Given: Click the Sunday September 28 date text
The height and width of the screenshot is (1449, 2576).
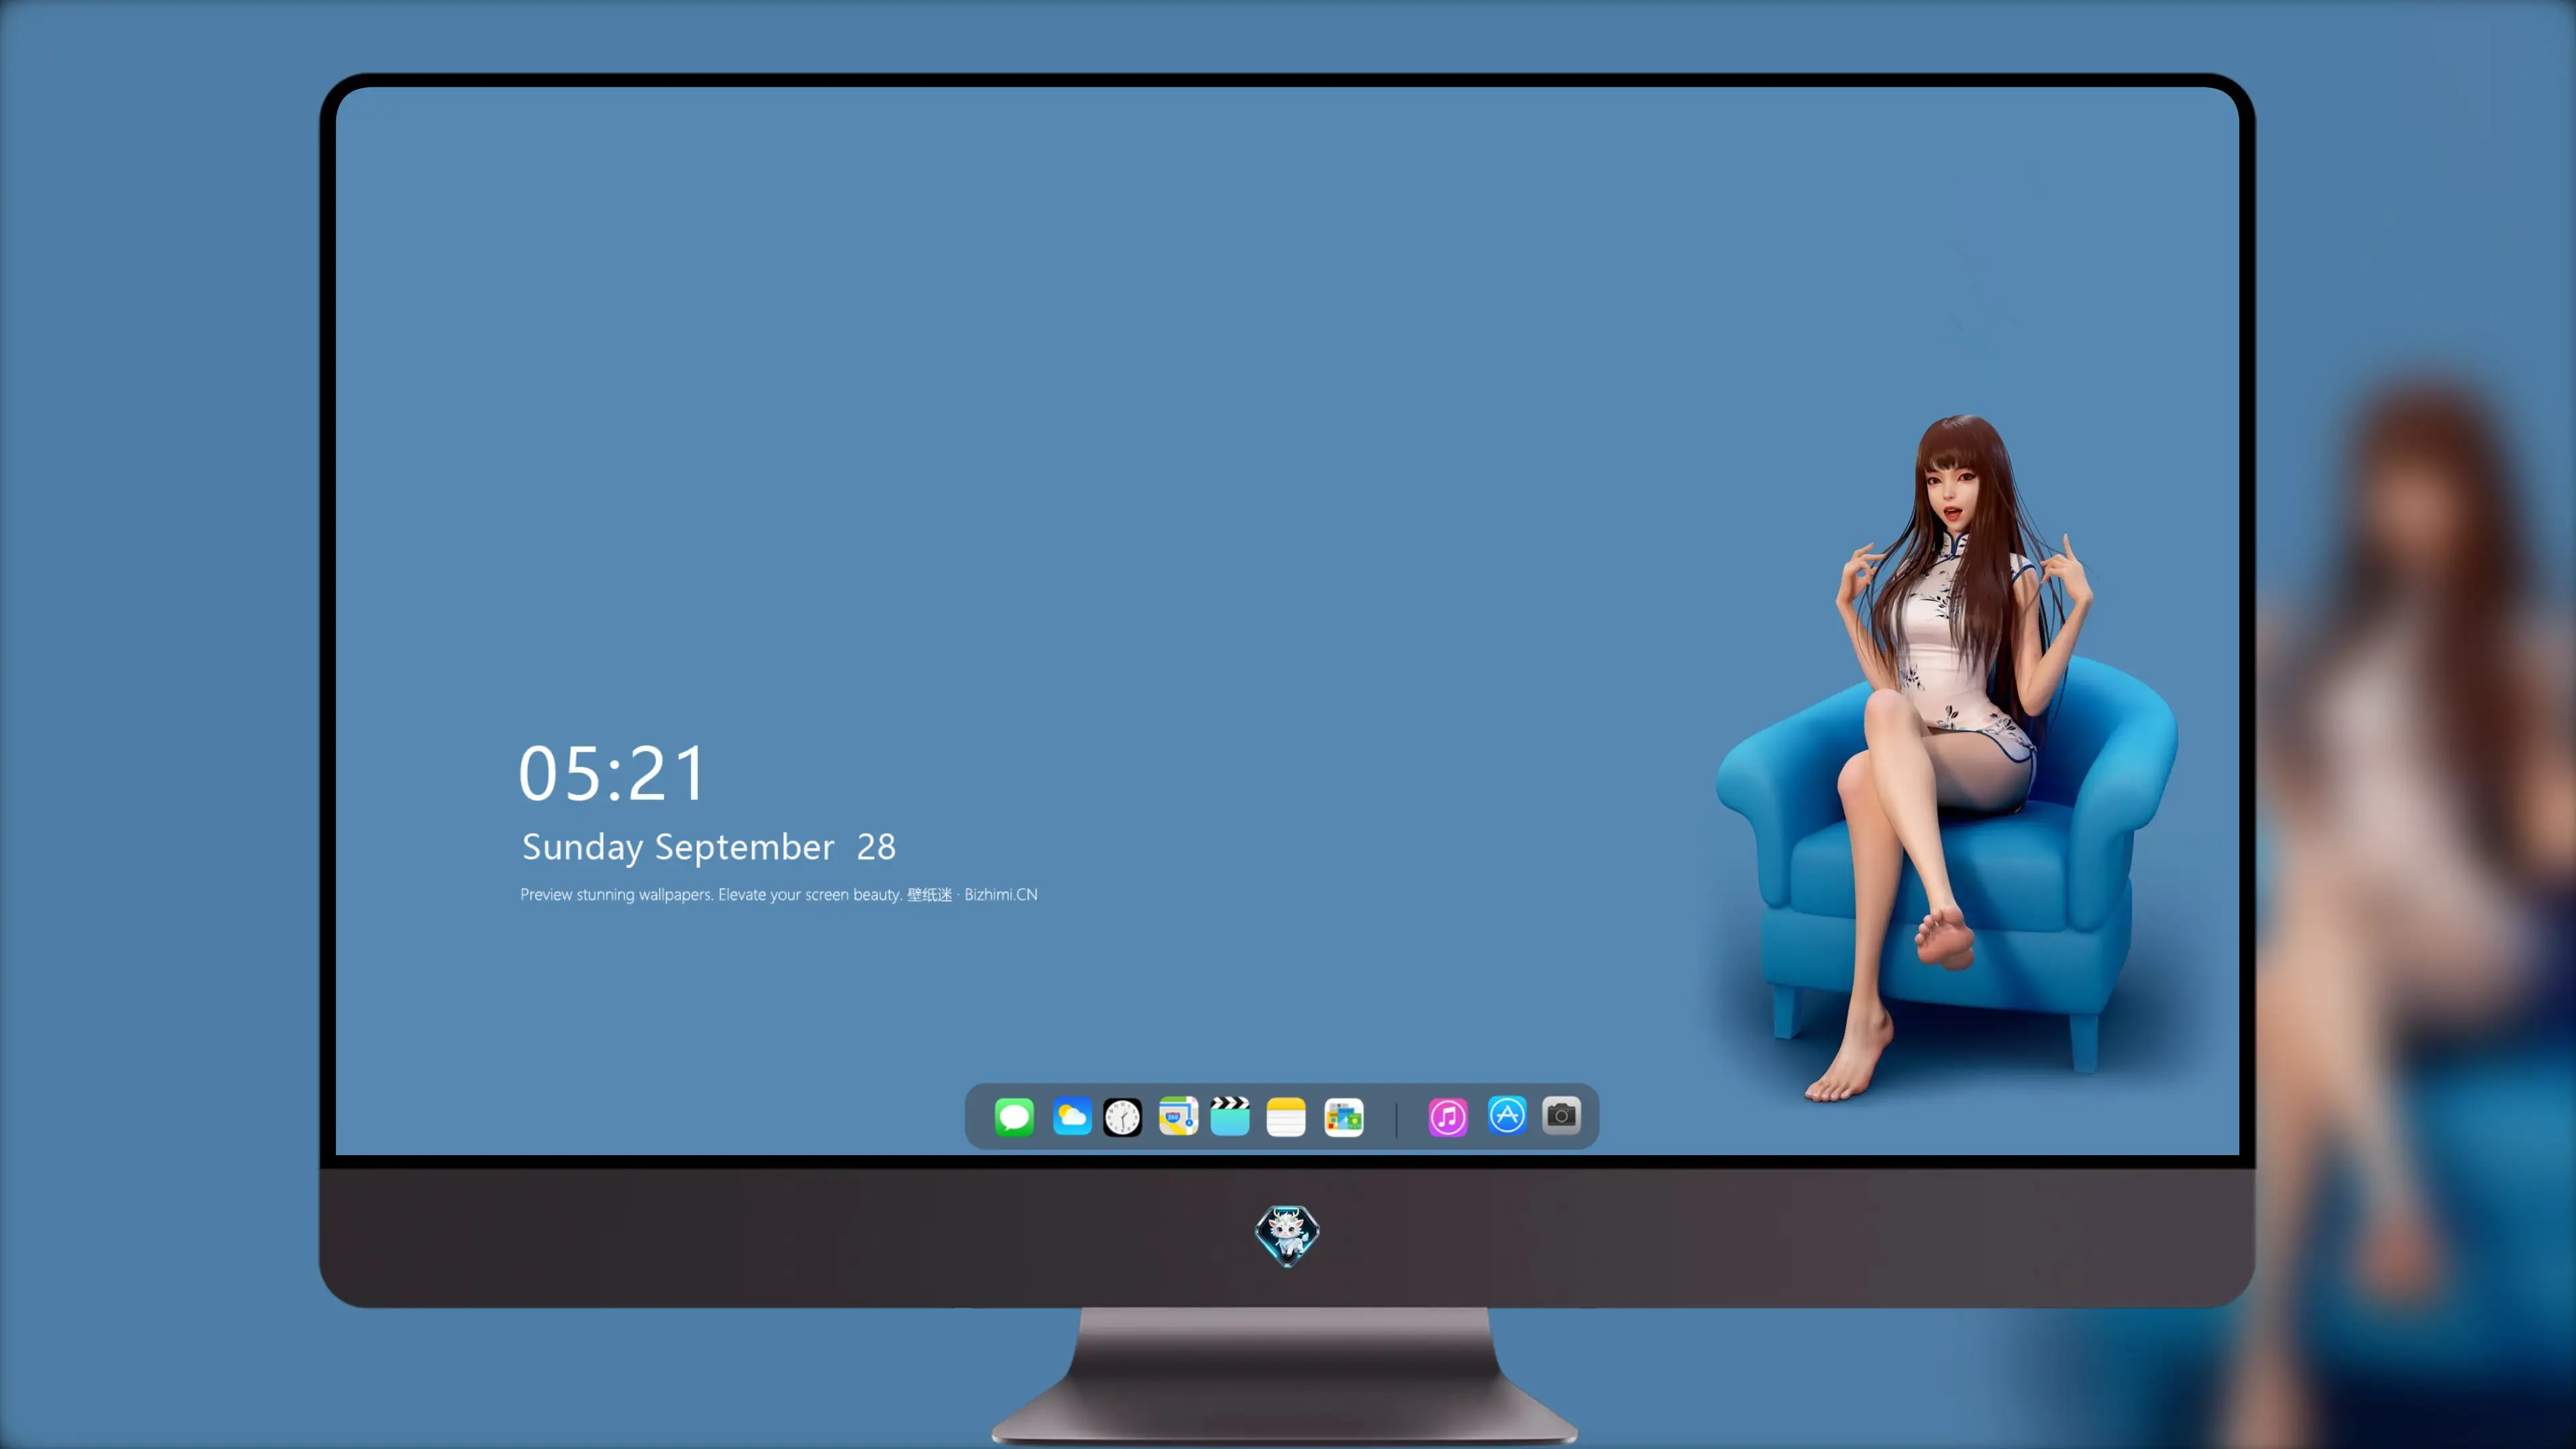Looking at the screenshot, I should tap(709, 848).
